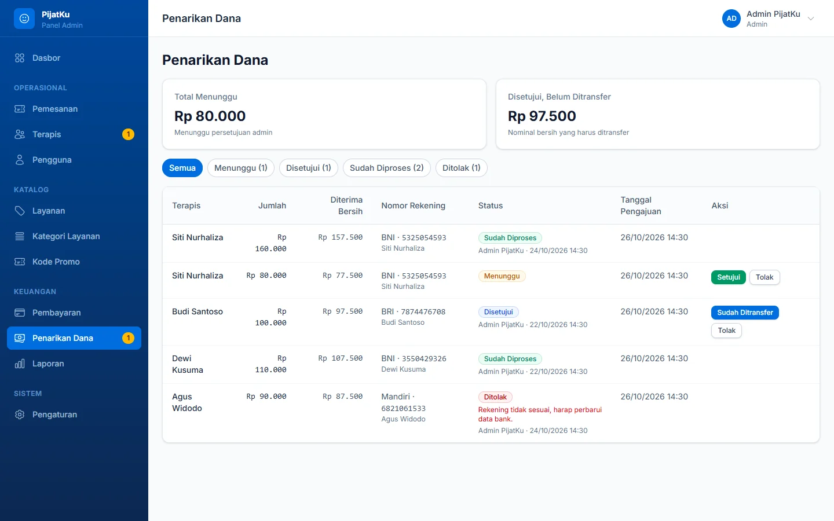Click the AD avatar circle

[731, 19]
